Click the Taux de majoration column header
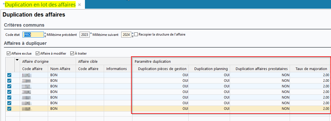331x121 pixels. click(310, 69)
